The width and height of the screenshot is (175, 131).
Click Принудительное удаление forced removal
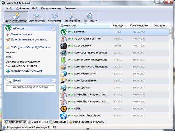29,39
